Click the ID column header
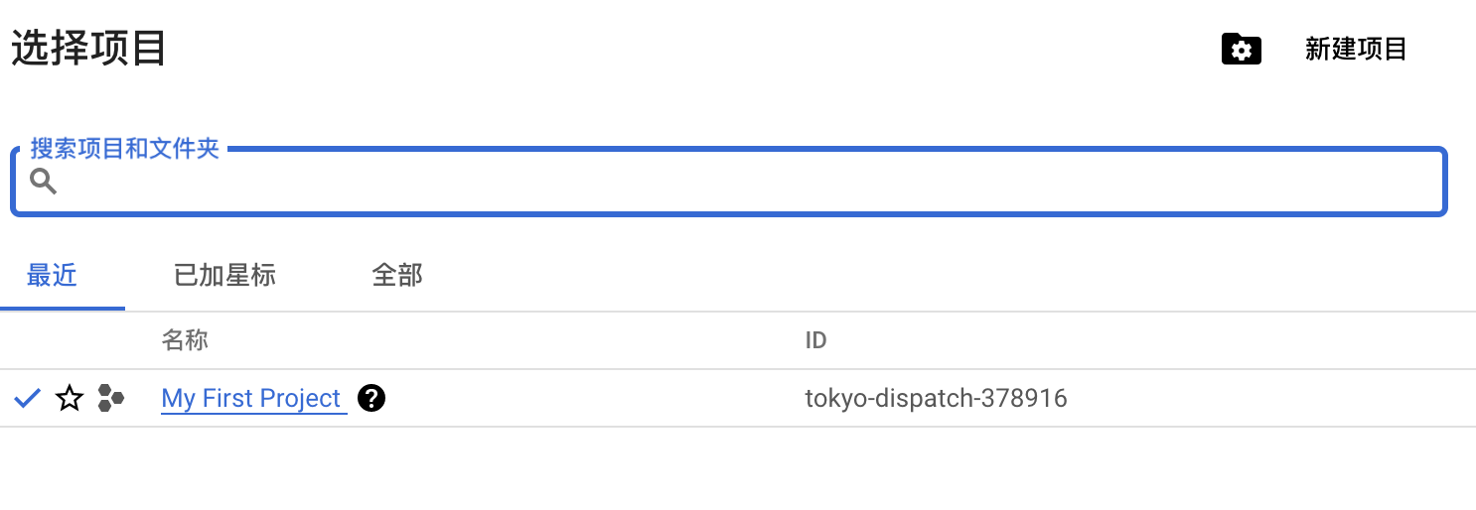This screenshot has height=510, width=1476. pyautogui.click(x=815, y=341)
